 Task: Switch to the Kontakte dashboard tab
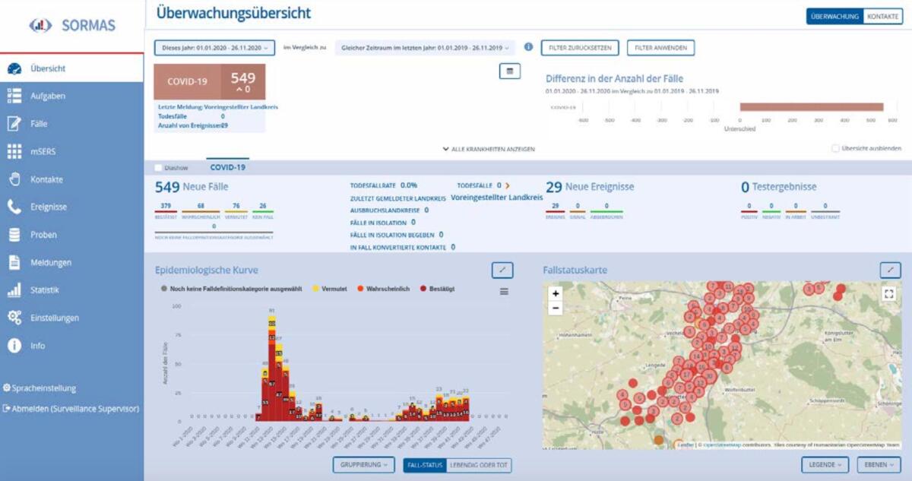tap(883, 16)
